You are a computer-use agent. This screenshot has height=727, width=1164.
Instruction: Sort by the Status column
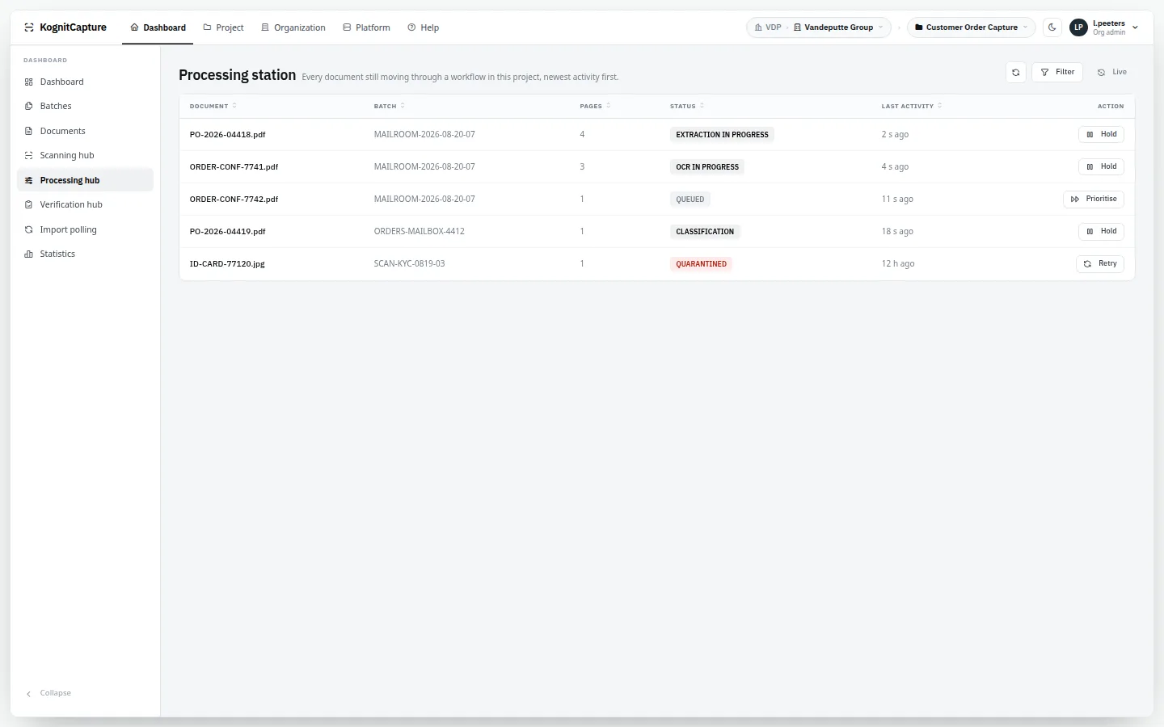[687, 106]
